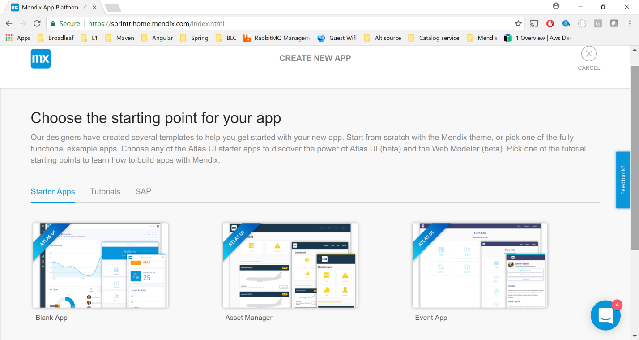The width and height of the screenshot is (639, 340).
Task: Go back to the previous page
Action: pyautogui.click(x=9, y=24)
